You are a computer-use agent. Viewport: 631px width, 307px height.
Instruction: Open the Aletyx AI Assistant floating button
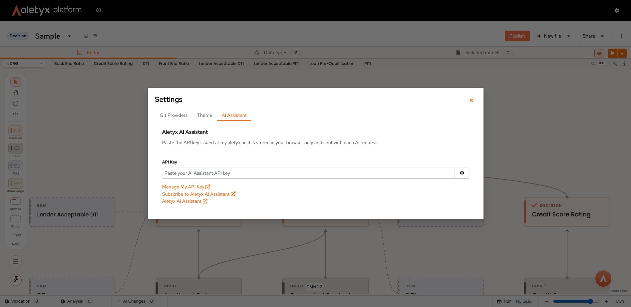[603, 279]
